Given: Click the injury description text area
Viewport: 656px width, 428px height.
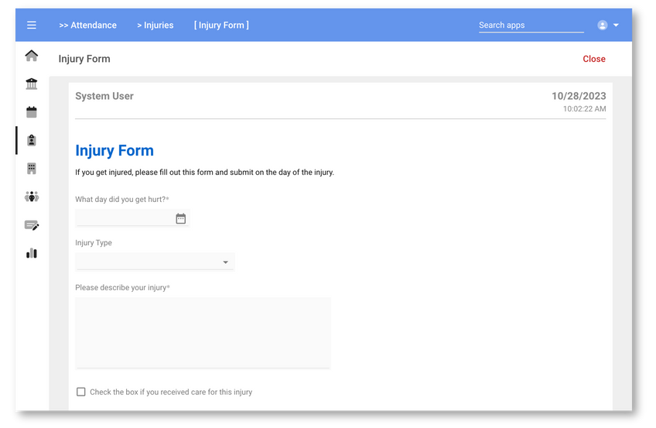Looking at the screenshot, I should [203, 332].
